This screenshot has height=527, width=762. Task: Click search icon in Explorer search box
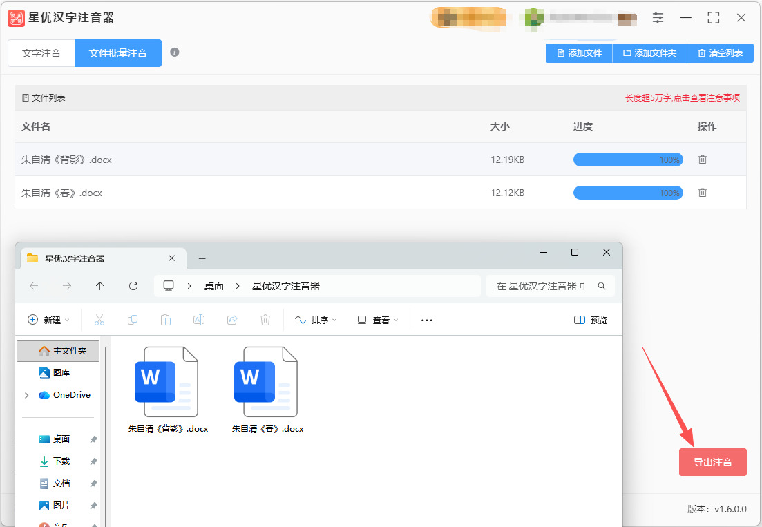pos(602,286)
